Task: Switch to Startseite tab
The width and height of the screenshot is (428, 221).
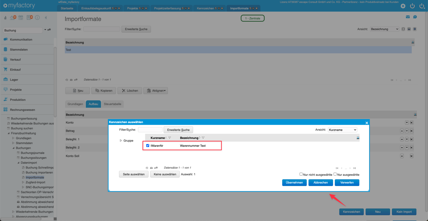Action: [x=67, y=8]
